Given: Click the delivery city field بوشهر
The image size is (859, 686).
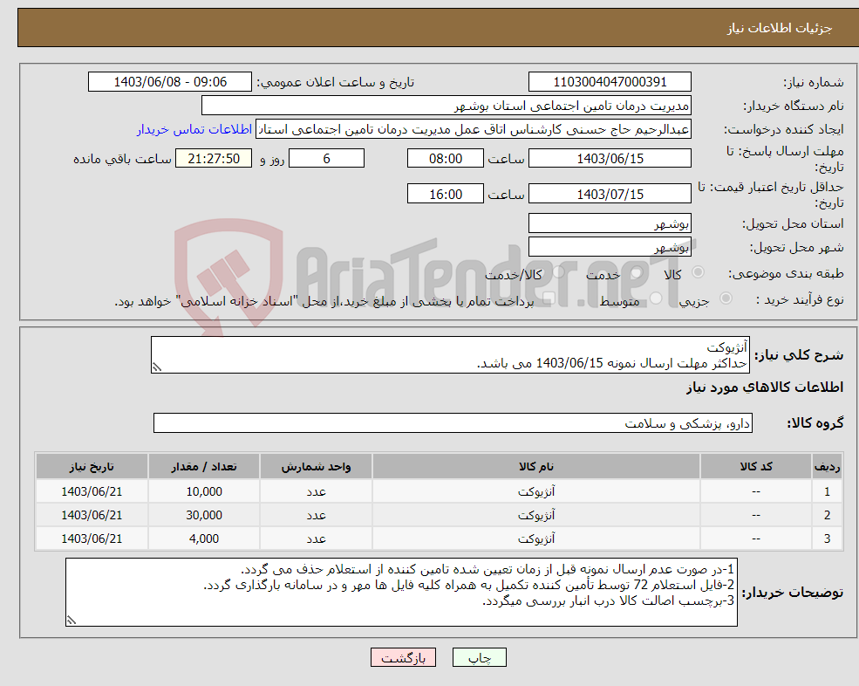Looking at the screenshot, I should coord(610,247).
